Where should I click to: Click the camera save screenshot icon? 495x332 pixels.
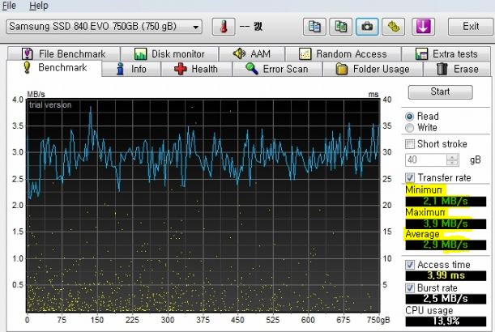[x=367, y=27]
